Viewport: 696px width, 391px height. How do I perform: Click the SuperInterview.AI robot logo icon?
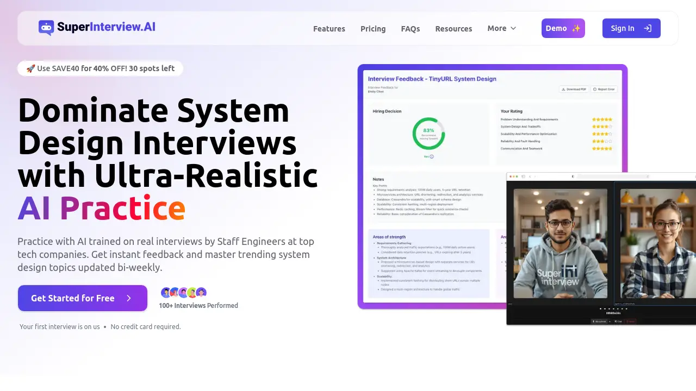point(46,28)
